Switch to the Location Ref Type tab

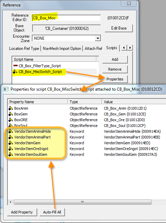24,49
